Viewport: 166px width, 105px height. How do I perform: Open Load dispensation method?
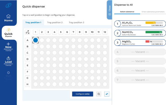(x=8, y=61)
